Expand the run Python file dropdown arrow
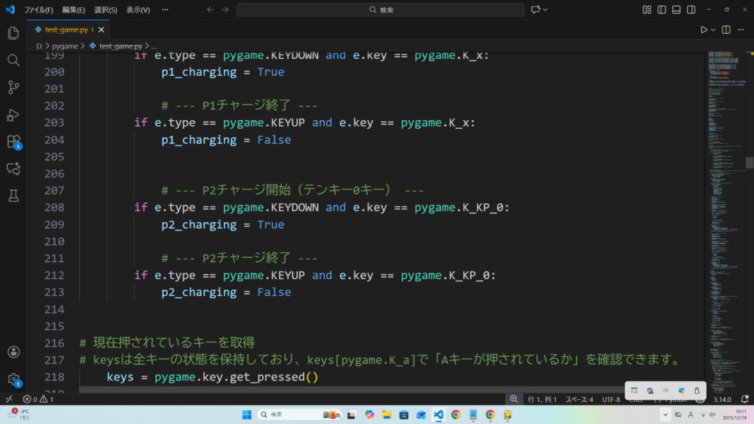The image size is (754, 424). (x=714, y=29)
